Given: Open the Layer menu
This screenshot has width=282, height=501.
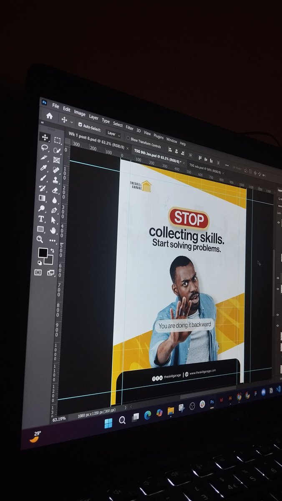Looking at the screenshot, I should 93,117.
